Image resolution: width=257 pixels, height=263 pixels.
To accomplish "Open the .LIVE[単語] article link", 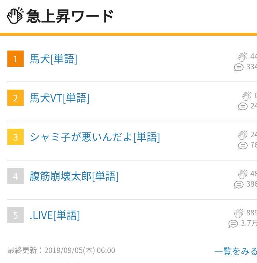I will (55, 215).
